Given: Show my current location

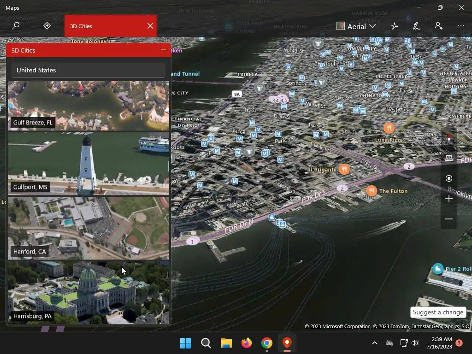Looking at the screenshot, I should click(x=449, y=178).
